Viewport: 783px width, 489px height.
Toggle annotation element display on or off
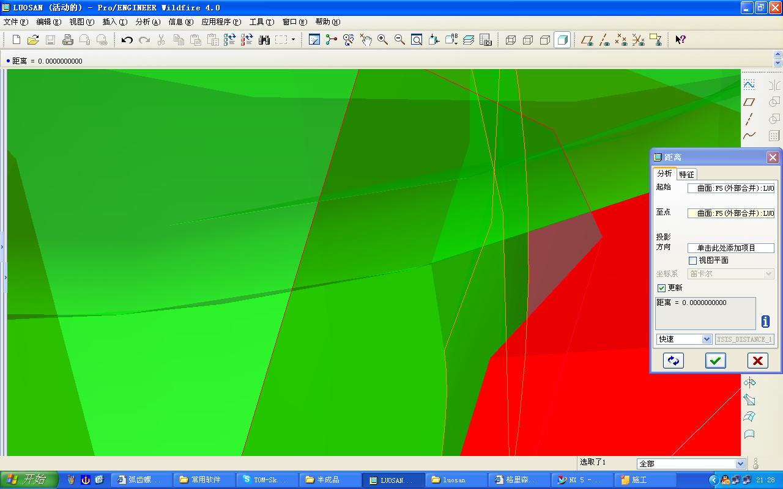(655, 40)
